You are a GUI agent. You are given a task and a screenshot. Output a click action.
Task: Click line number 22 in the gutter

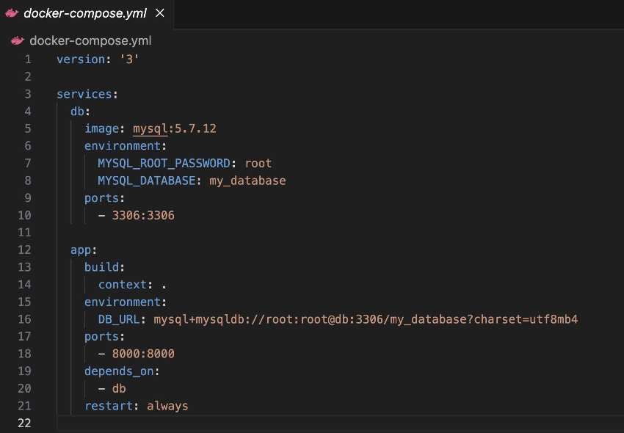pos(24,423)
